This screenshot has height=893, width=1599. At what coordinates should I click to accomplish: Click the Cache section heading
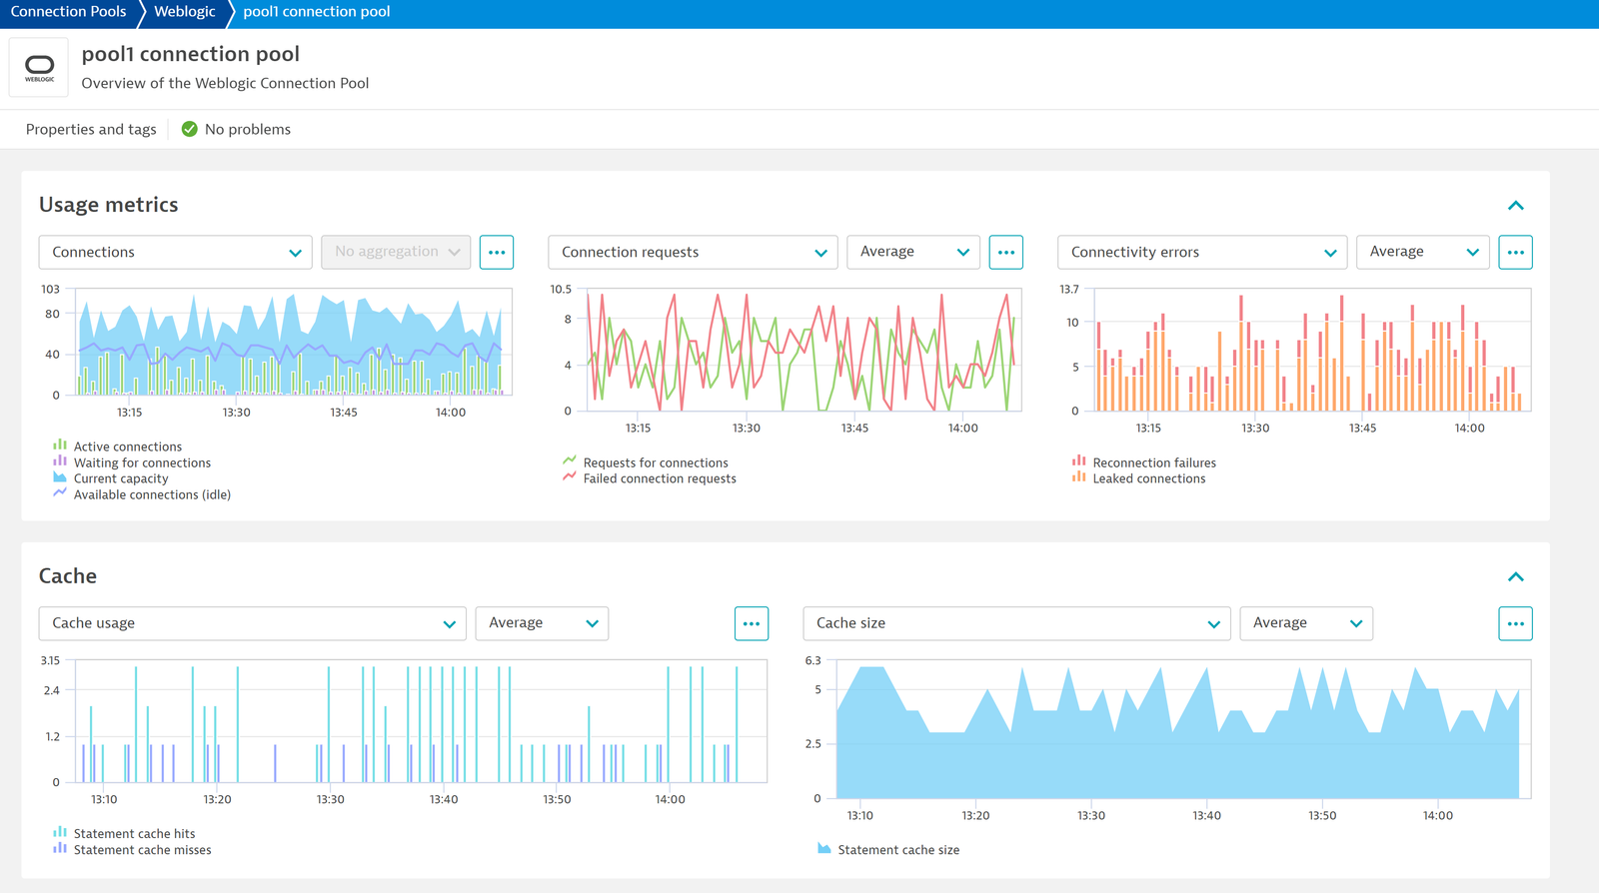pos(68,576)
